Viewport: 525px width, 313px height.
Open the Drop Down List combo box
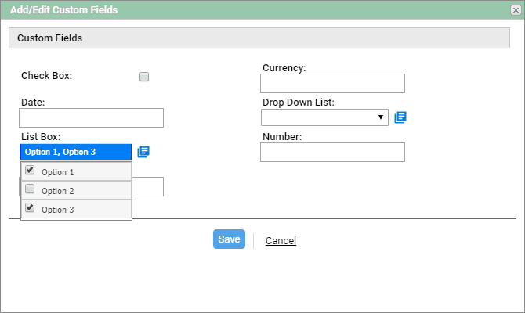click(324, 117)
